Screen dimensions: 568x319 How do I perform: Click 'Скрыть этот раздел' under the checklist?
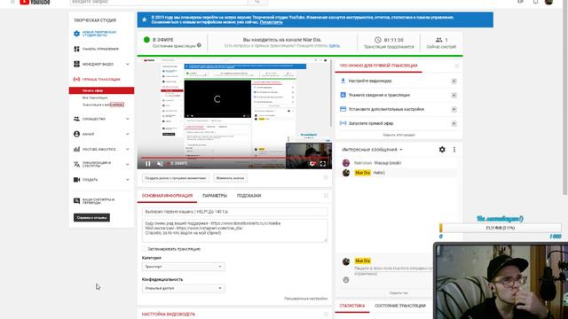(398, 135)
